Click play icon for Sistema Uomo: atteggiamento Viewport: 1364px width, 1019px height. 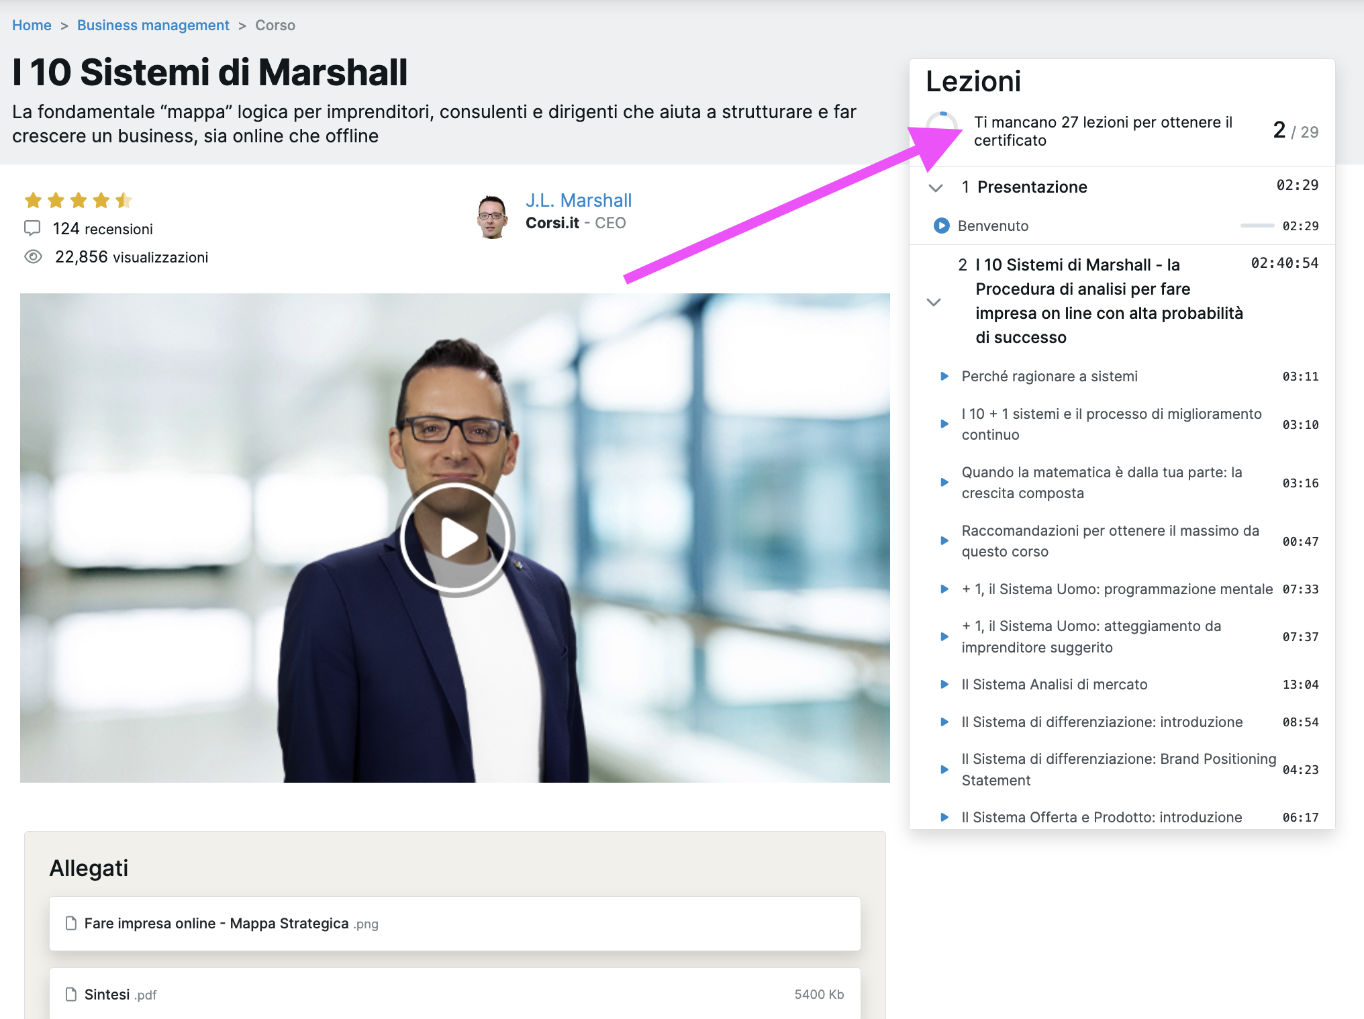click(x=944, y=636)
